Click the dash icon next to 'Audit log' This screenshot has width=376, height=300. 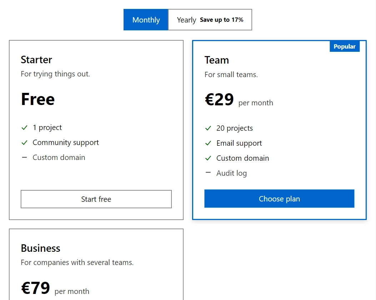[x=208, y=172]
